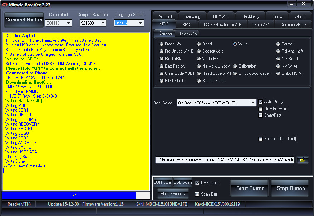Click the 'Total time: 8 mins 44 s' log line

pos(24,166)
